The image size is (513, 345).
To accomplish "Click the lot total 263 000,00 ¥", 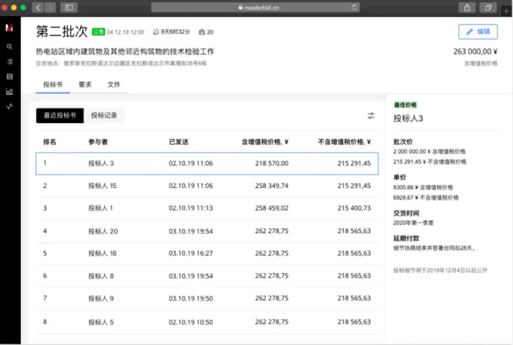I will pyautogui.click(x=475, y=51).
